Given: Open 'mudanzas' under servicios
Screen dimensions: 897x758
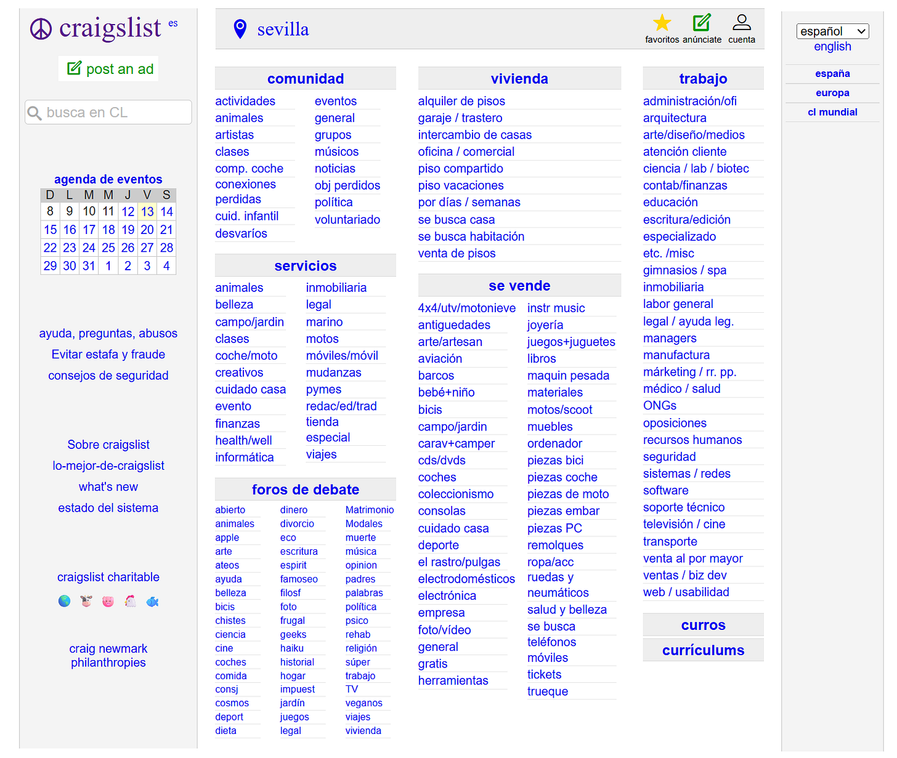Looking at the screenshot, I should (x=334, y=373).
